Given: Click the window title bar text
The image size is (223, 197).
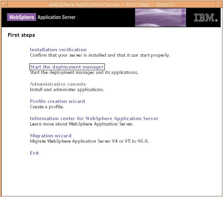Looking at the screenshot, I should pyautogui.click(x=111, y=4).
